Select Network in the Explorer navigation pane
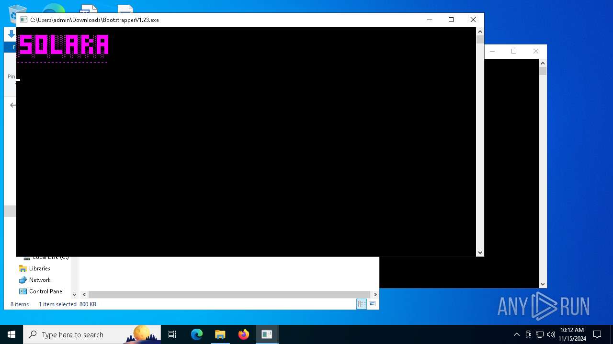Image resolution: width=613 pixels, height=344 pixels. pos(40,280)
